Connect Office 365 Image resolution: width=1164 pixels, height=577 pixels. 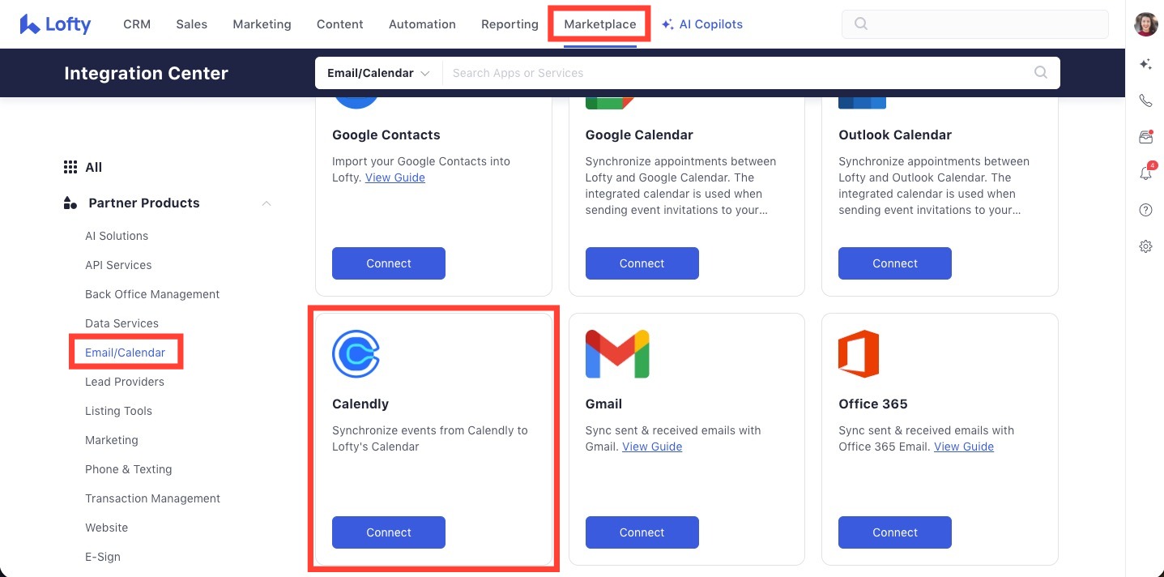[x=895, y=532]
